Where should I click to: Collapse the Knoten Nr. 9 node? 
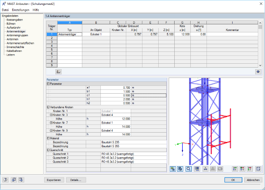pyautogui.click(x=51, y=130)
